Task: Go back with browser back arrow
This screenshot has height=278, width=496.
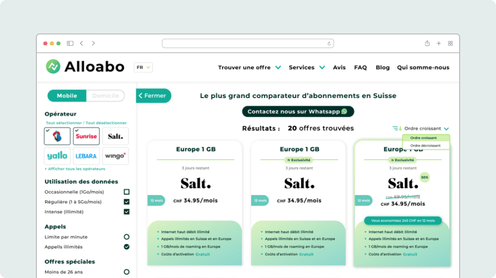Action: click(81, 43)
